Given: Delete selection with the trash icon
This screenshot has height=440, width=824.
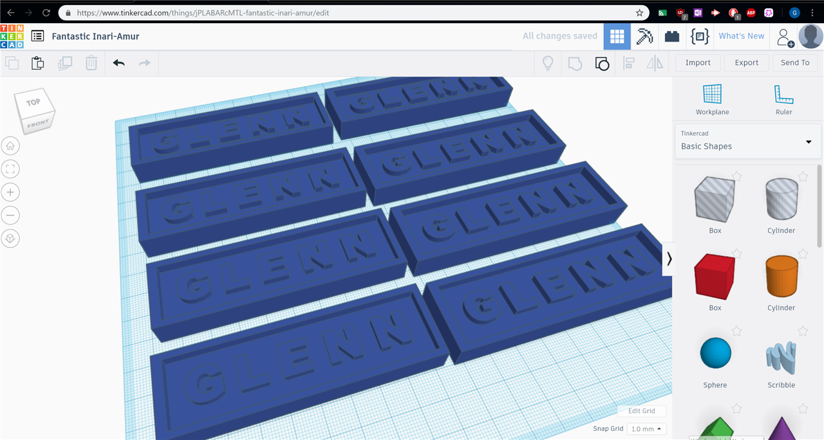Looking at the screenshot, I should 91,63.
